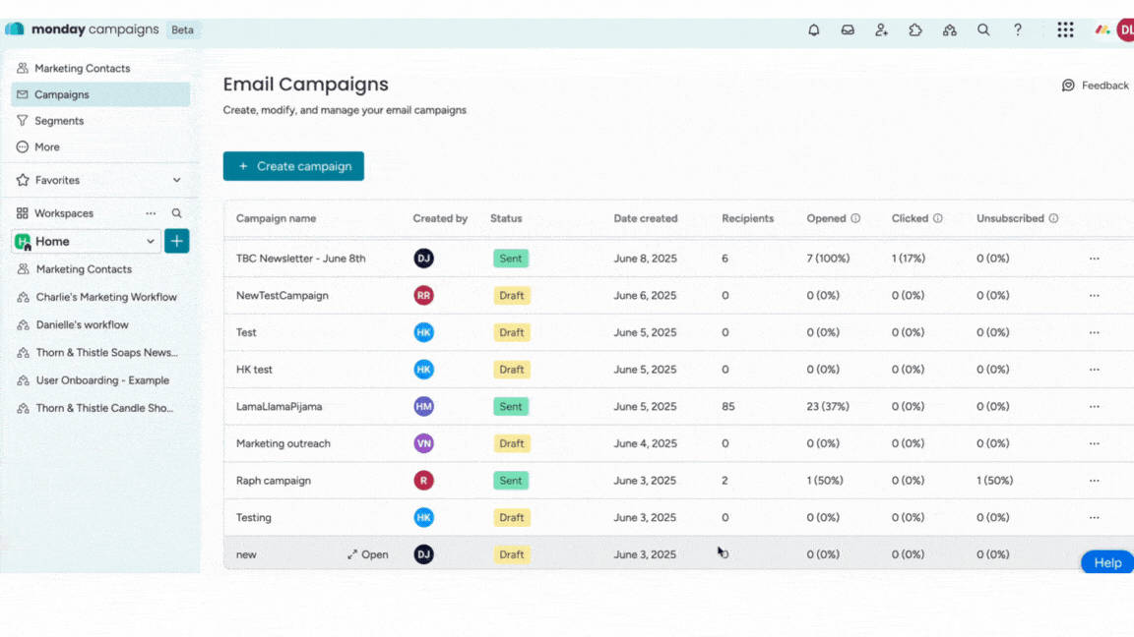Open the product switcher grid icon

click(x=1065, y=29)
